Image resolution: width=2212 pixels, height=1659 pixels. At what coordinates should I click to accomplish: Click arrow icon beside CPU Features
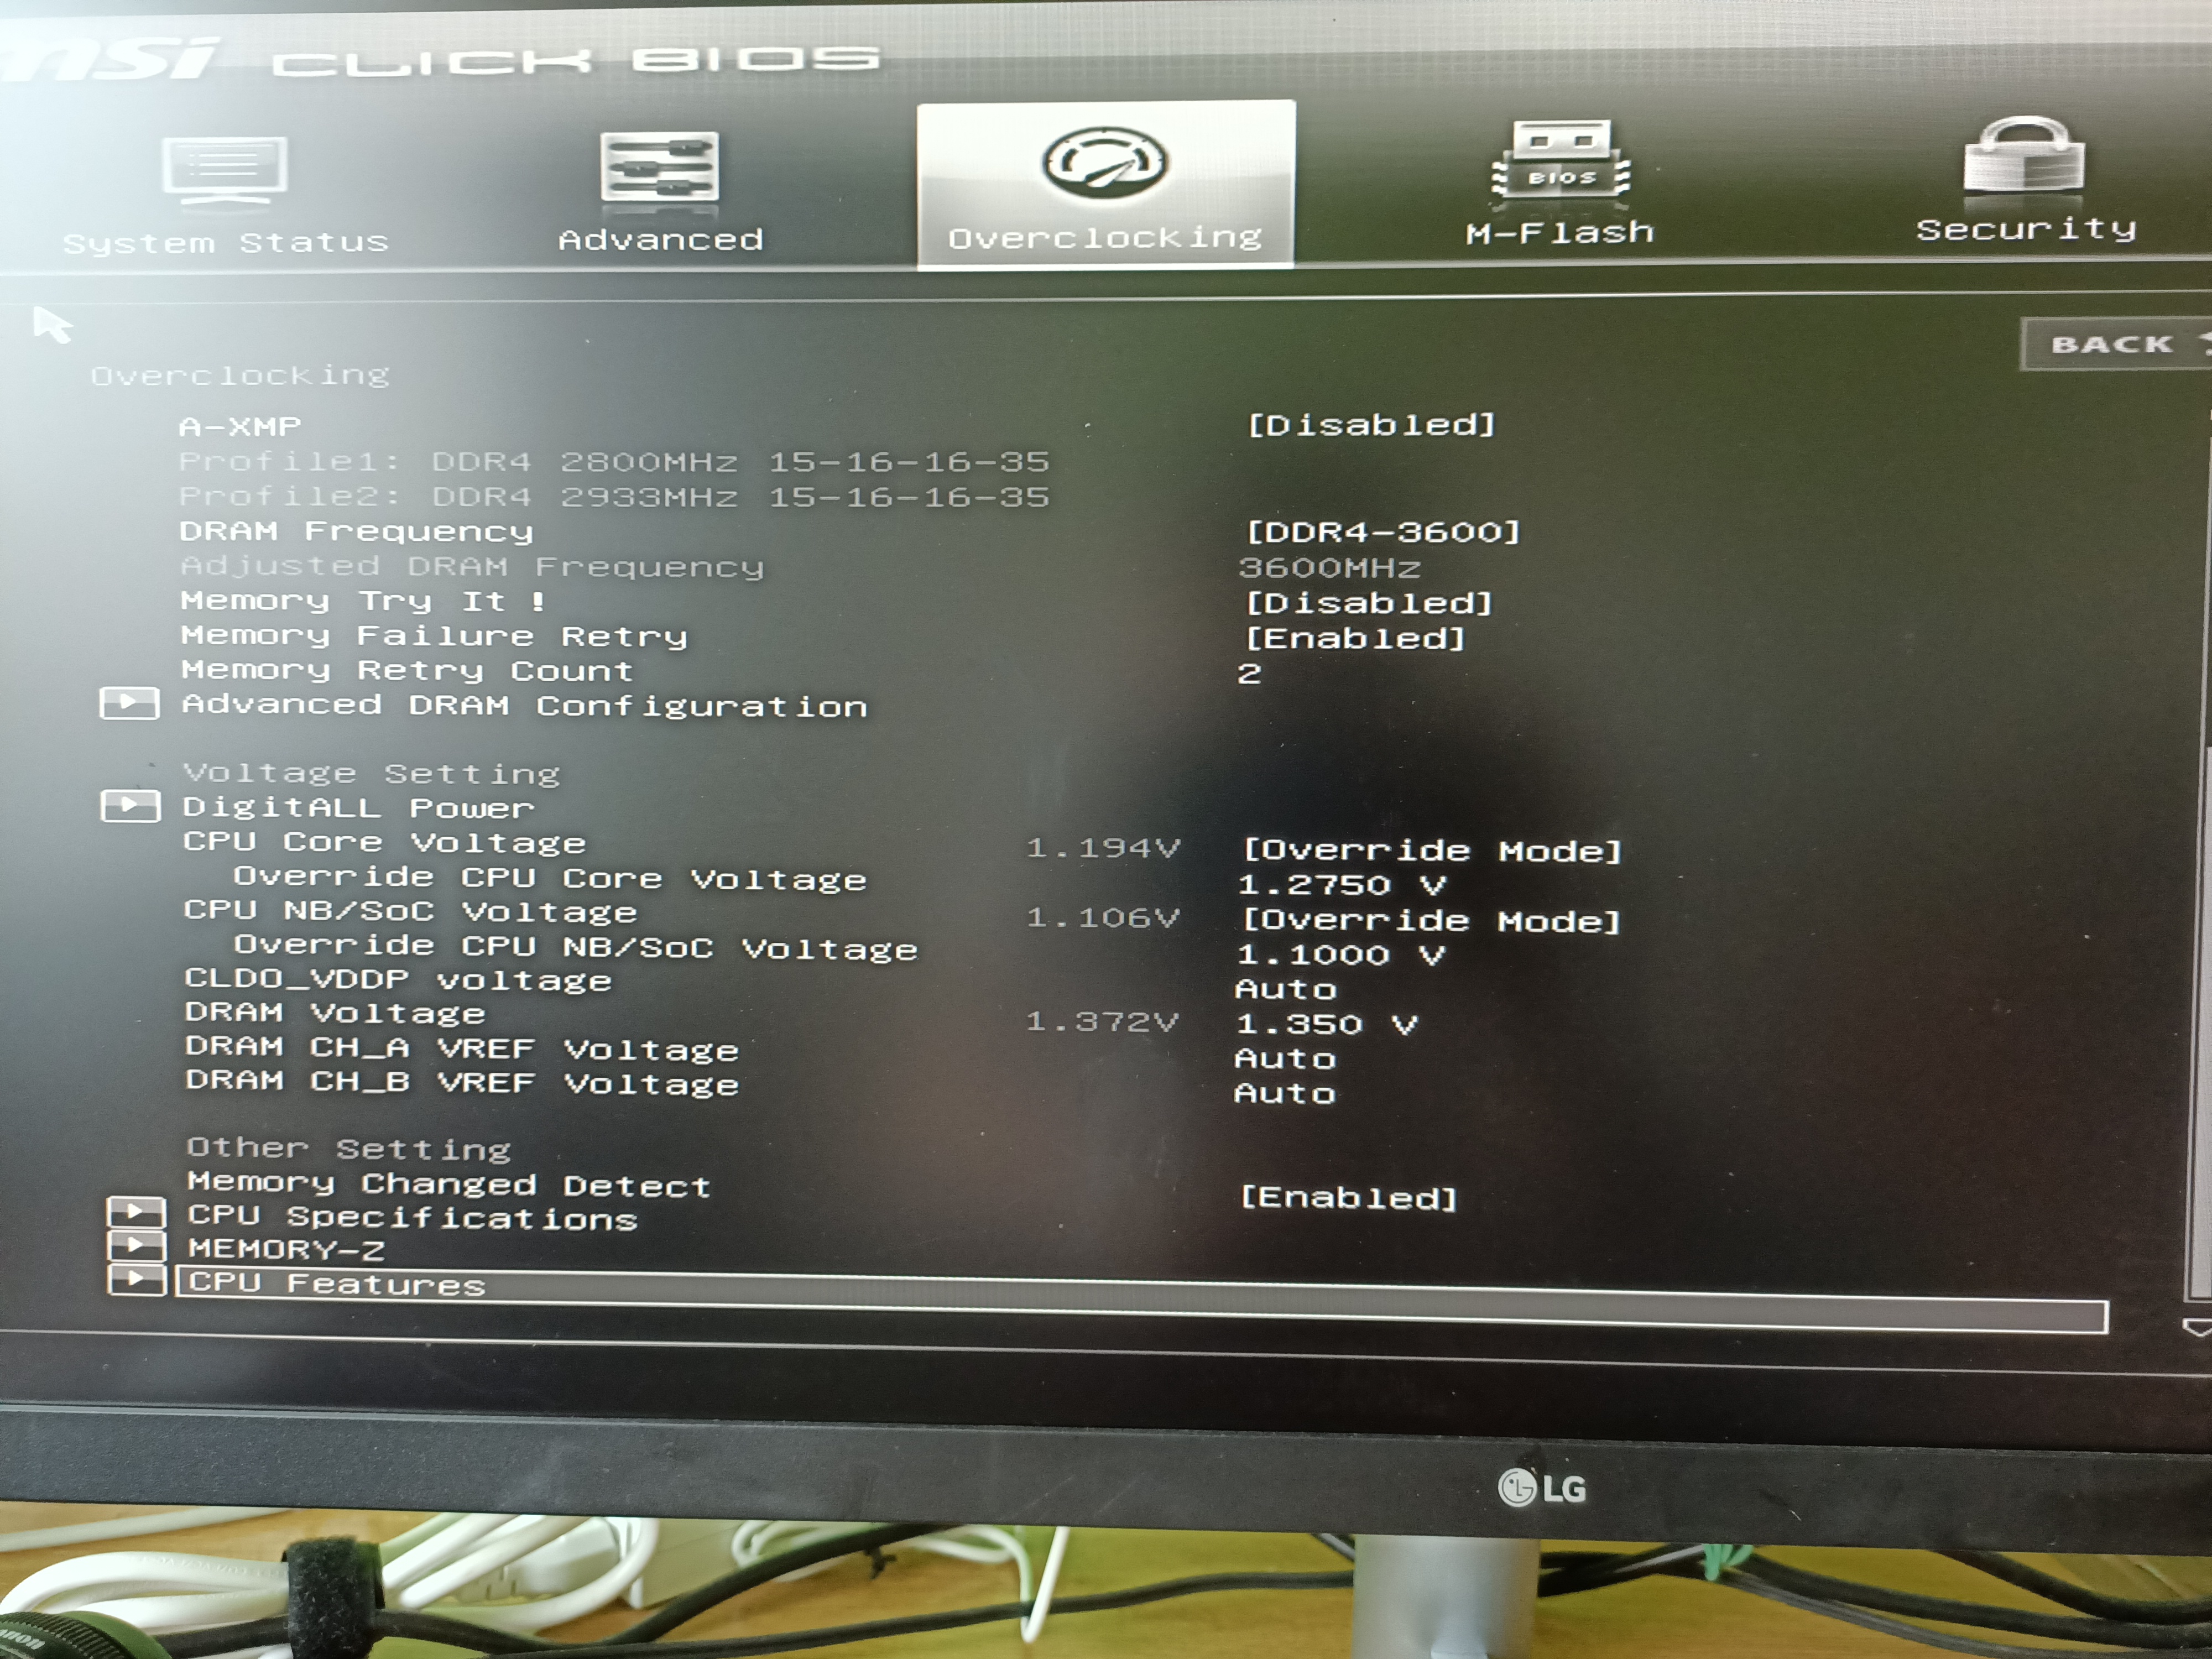click(x=136, y=1279)
